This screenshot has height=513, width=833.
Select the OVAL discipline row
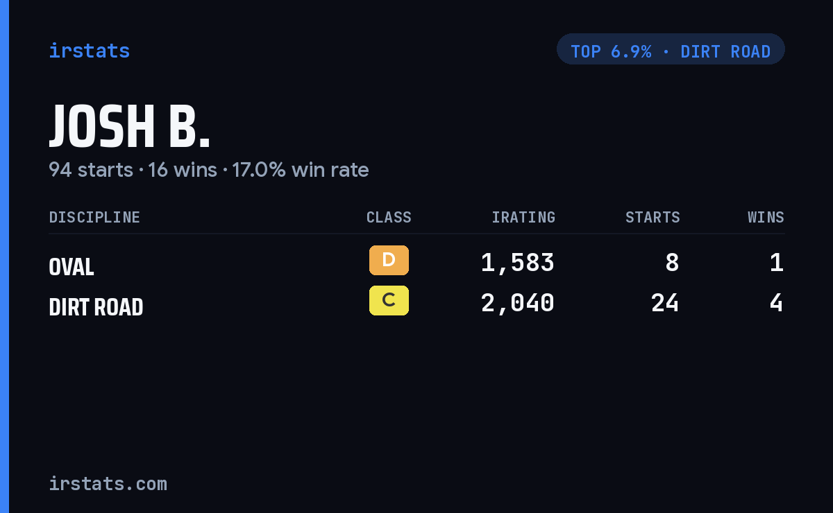click(416, 263)
